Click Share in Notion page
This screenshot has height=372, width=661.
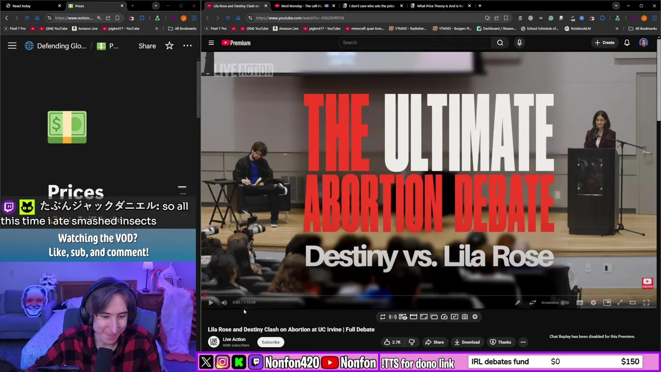point(147,46)
